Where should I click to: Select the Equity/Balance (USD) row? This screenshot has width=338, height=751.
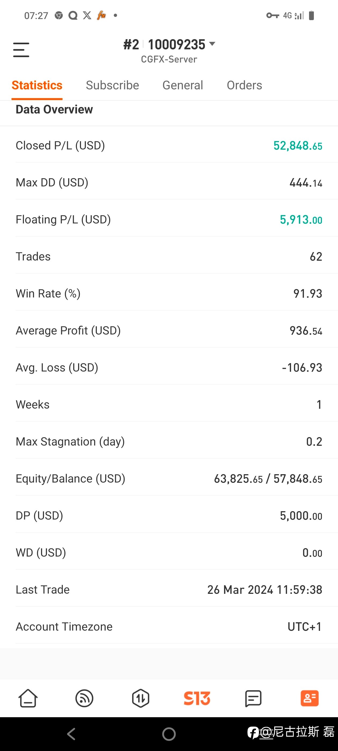click(x=169, y=479)
